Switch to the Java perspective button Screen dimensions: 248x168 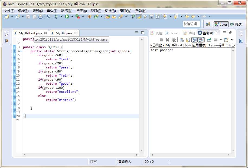coord(221,24)
